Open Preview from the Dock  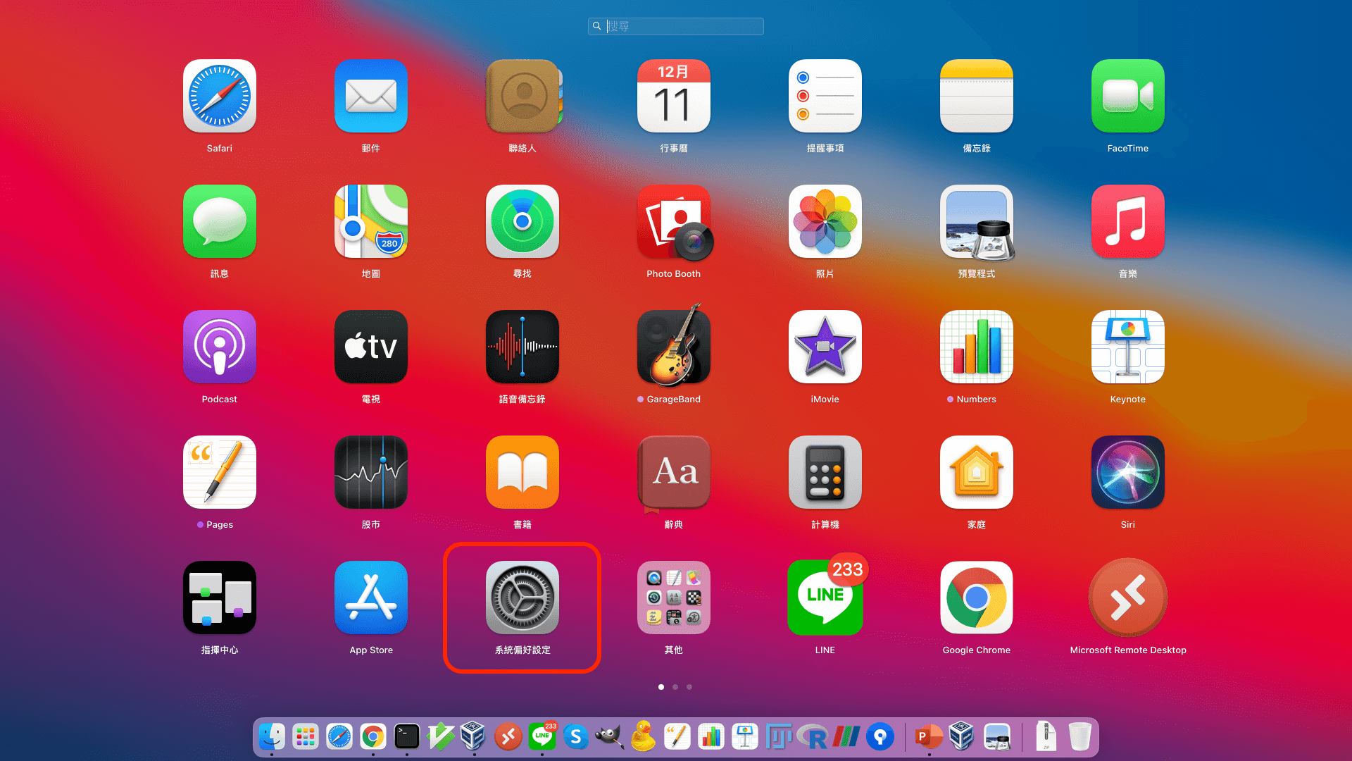(996, 737)
